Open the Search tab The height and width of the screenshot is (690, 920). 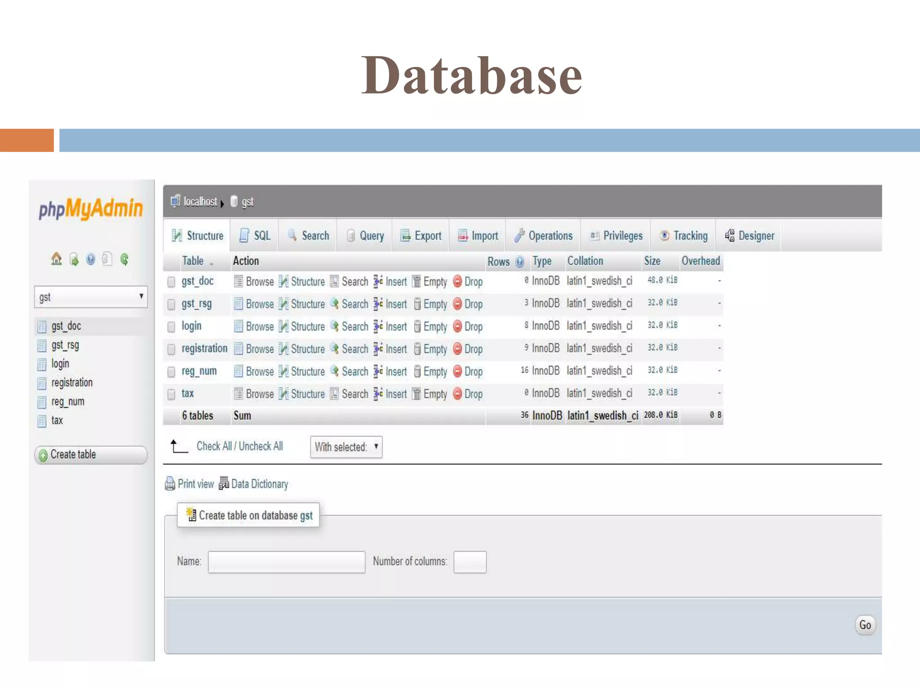click(x=308, y=235)
